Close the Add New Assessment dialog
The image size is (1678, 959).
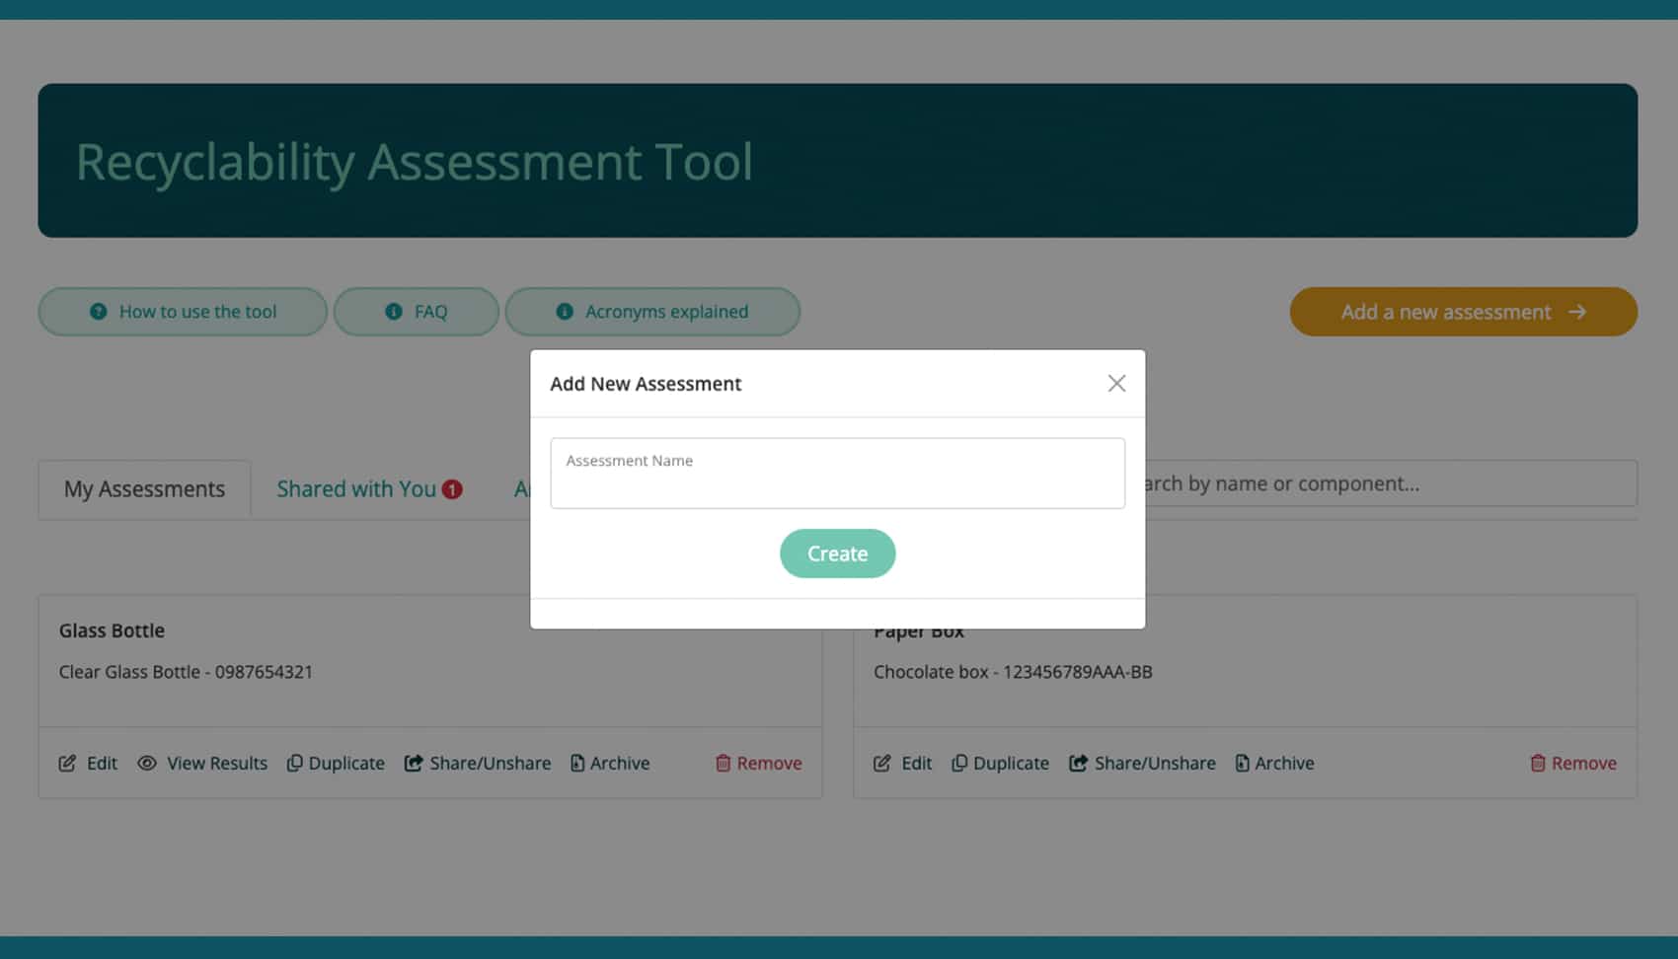tap(1116, 383)
